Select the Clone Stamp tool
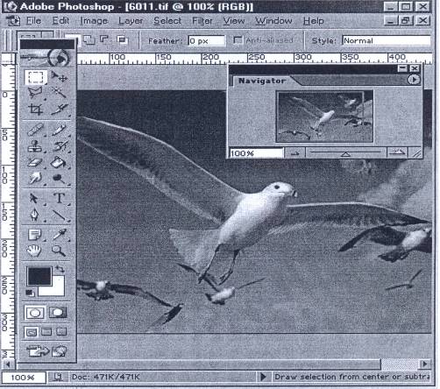The height and width of the screenshot is (389, 440). point(36,145)
